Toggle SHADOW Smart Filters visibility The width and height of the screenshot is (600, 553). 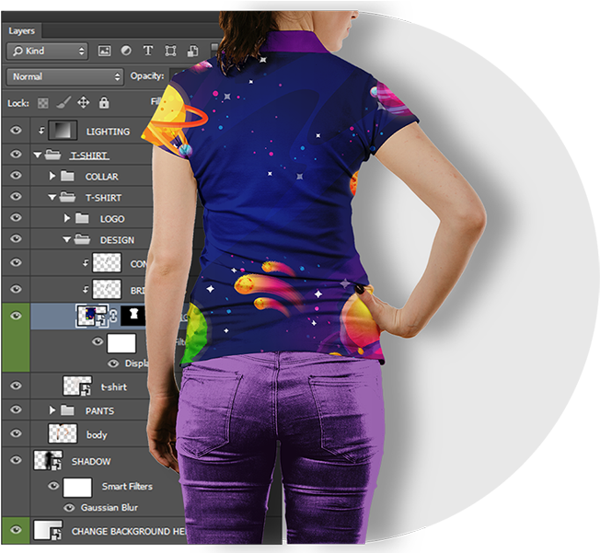53,486
